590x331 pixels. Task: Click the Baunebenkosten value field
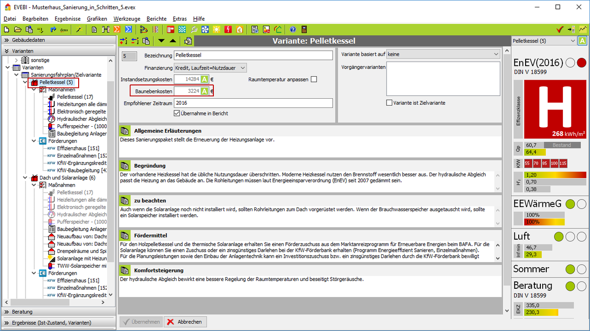187,91
